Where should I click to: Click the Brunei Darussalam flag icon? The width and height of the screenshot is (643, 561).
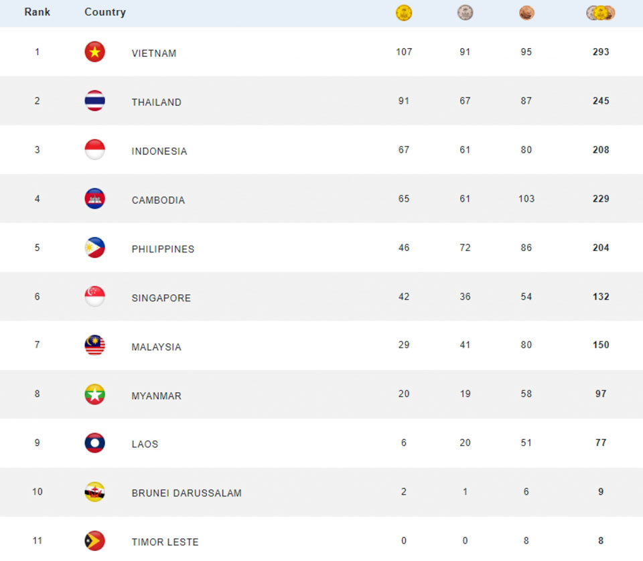(x=94, y=492)
